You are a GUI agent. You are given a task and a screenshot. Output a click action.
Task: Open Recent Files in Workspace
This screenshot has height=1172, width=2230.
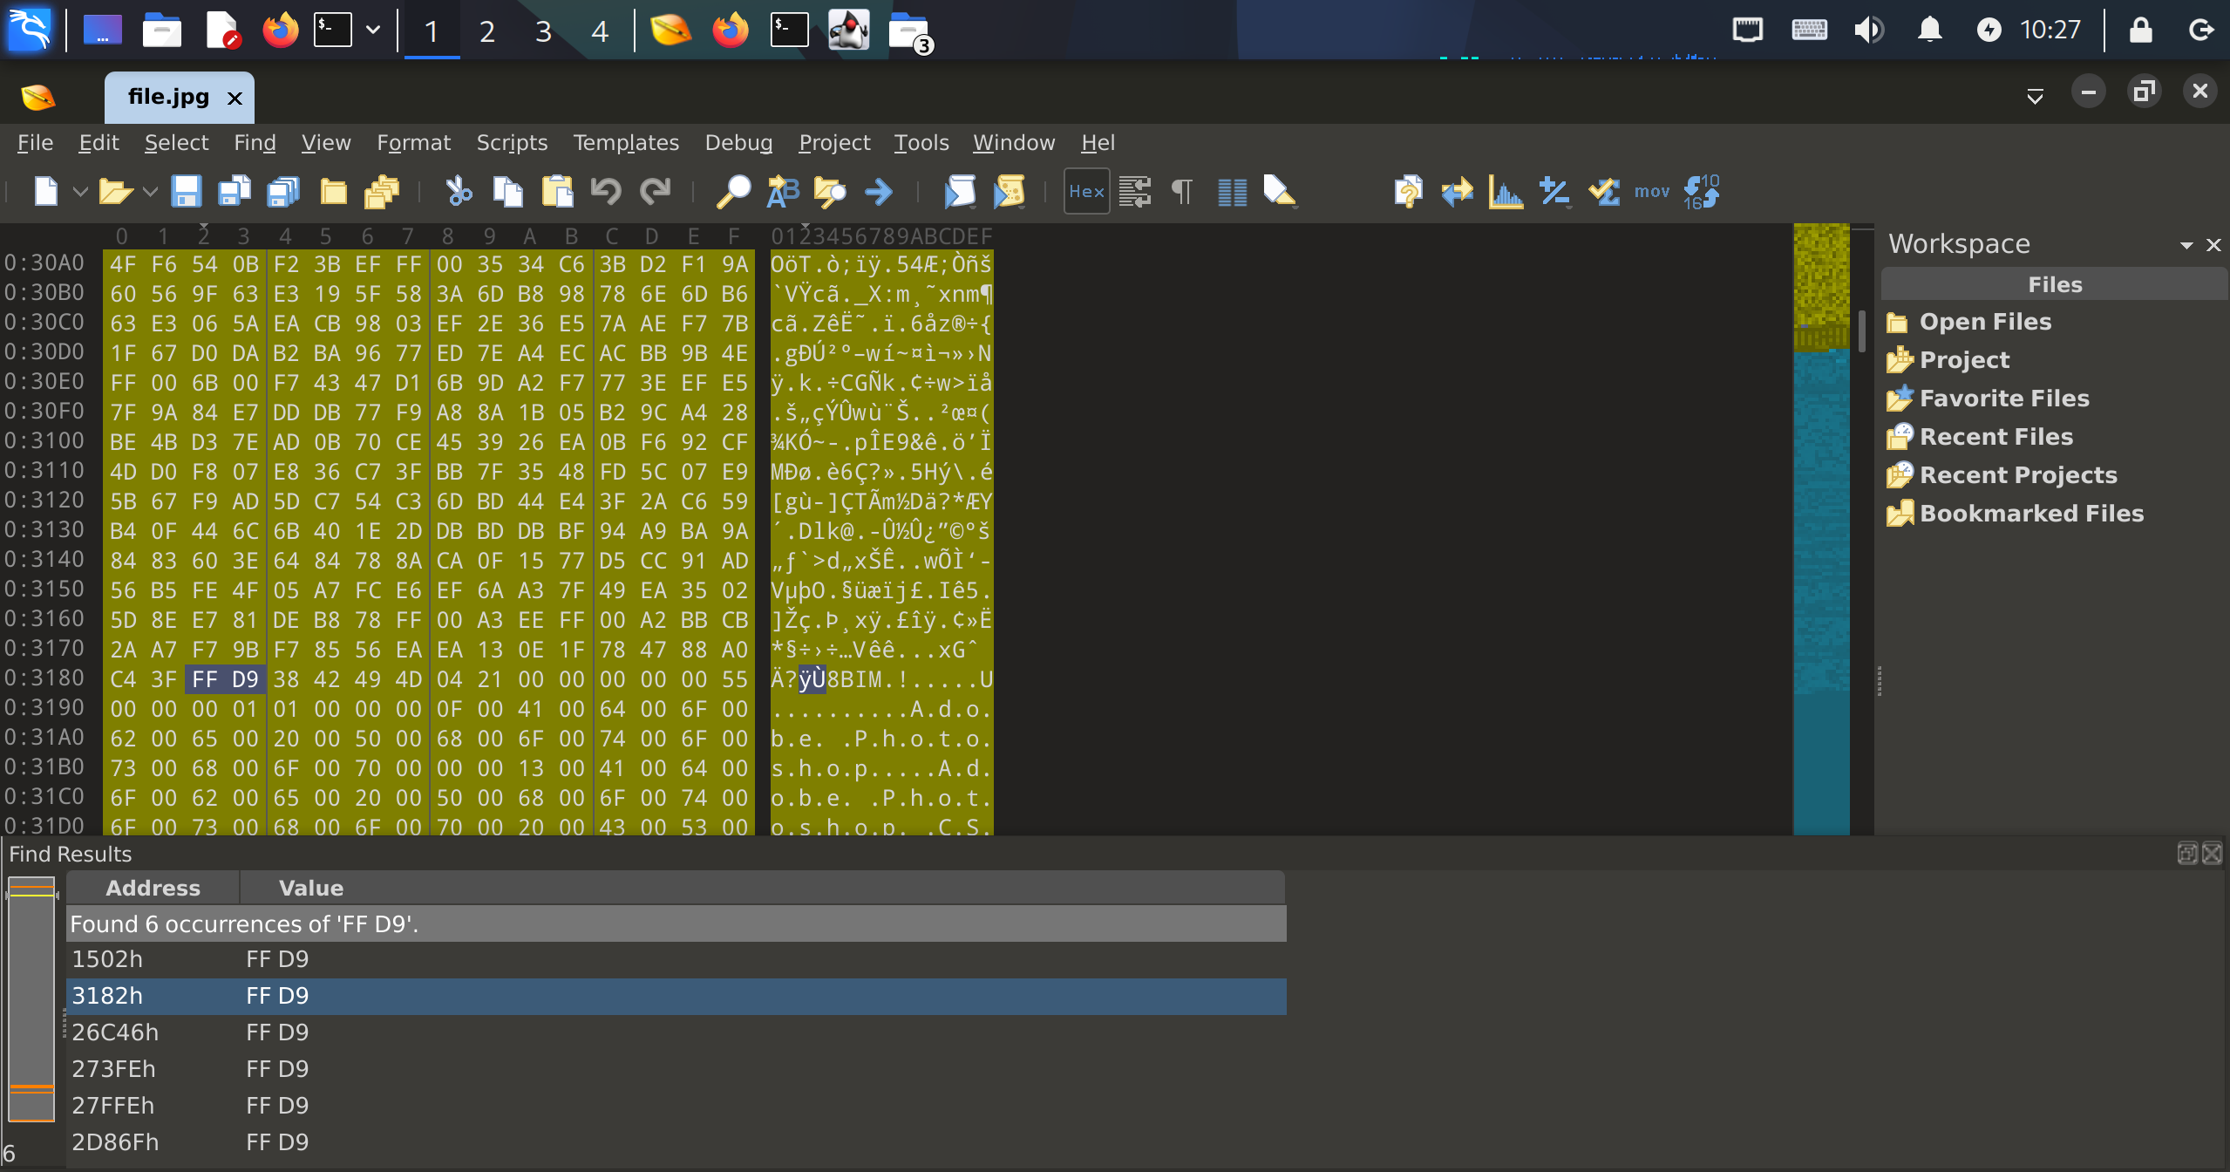1995,436
